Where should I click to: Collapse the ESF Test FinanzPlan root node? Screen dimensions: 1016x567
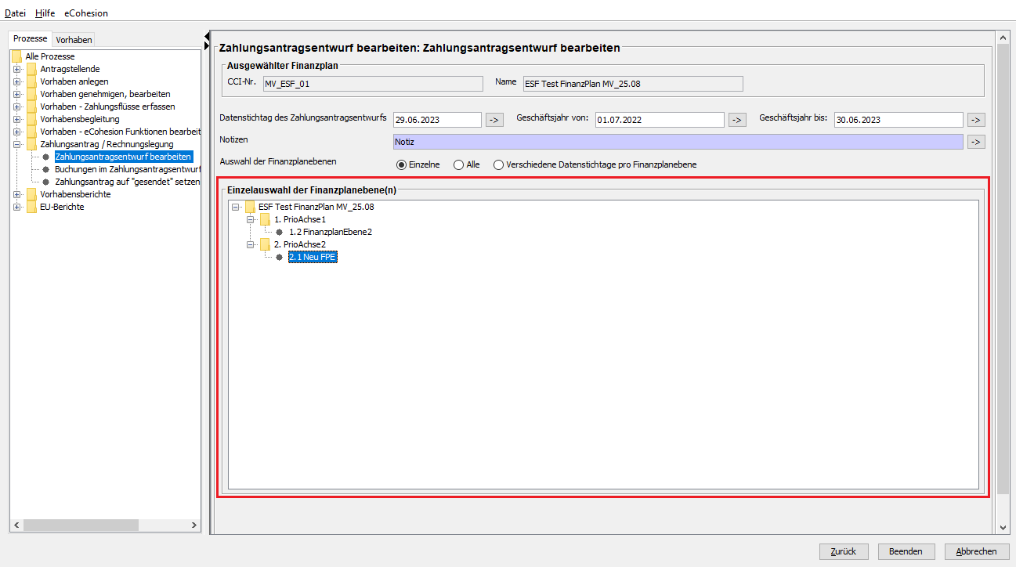click(236, 207)
